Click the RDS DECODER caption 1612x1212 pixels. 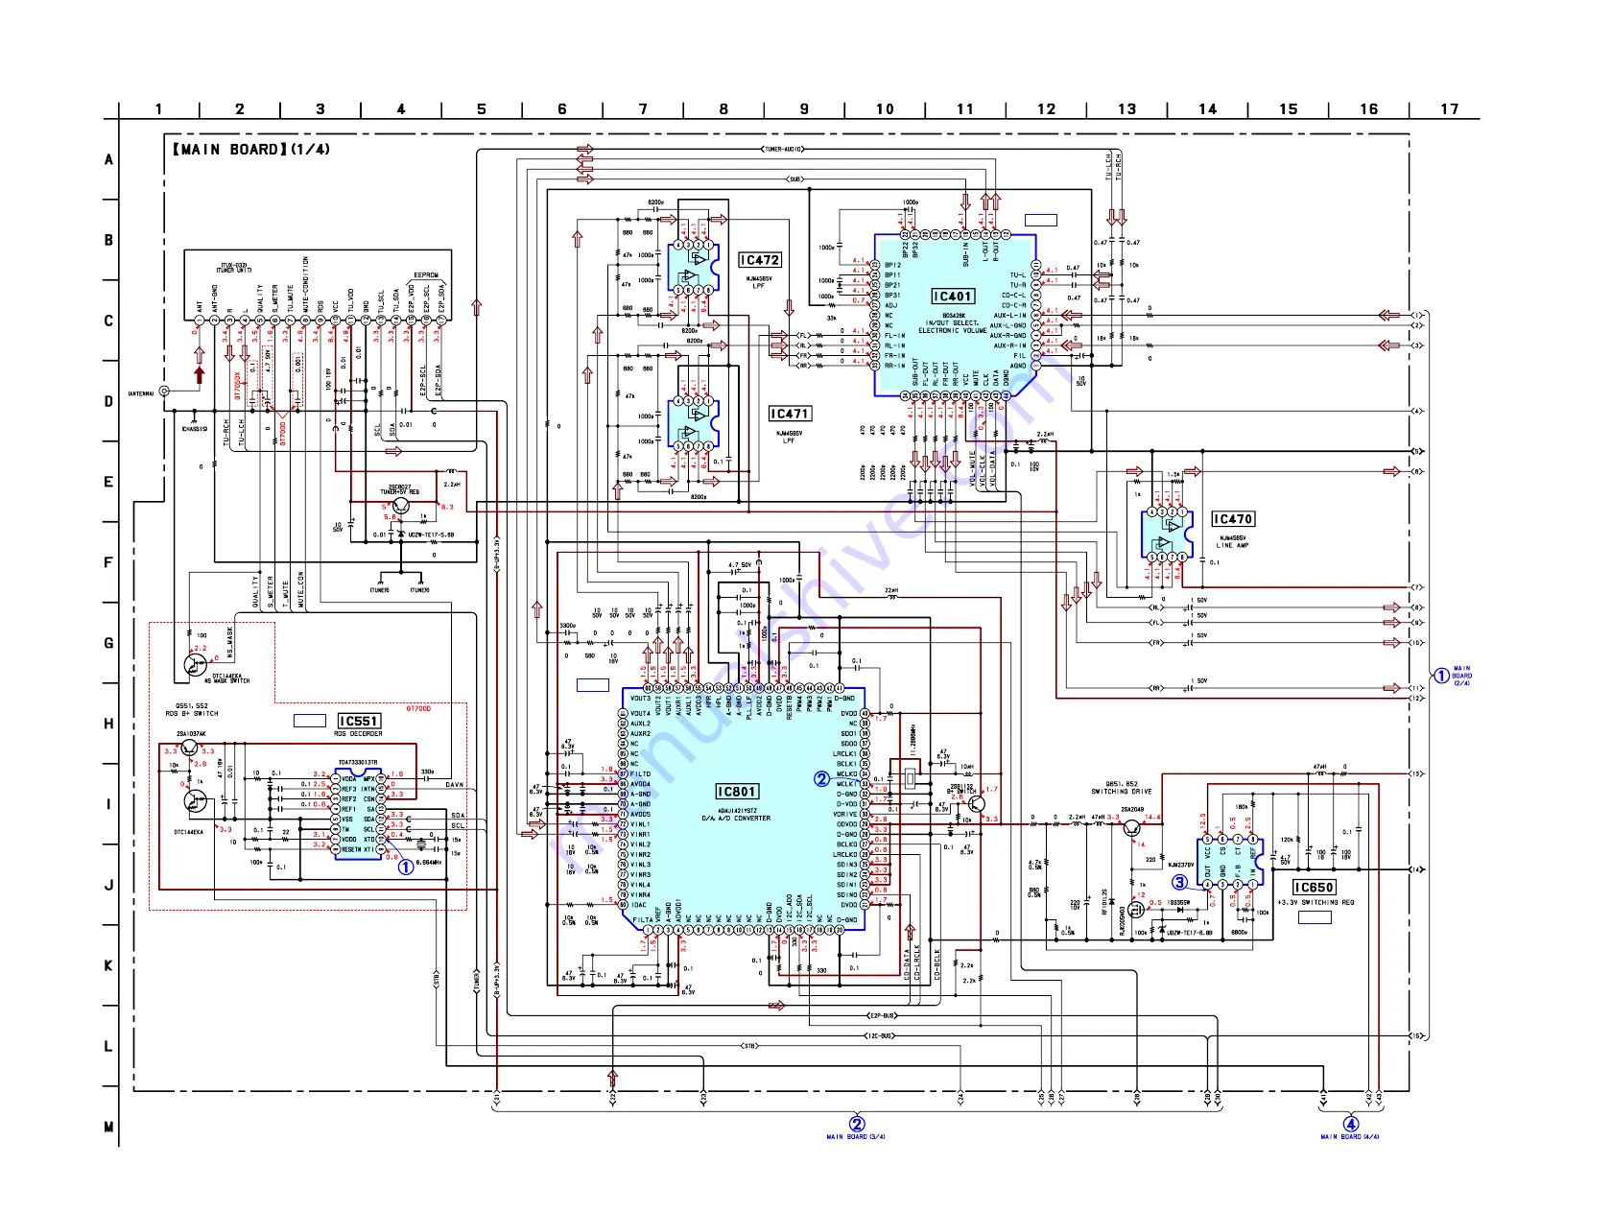coord(358,734)
